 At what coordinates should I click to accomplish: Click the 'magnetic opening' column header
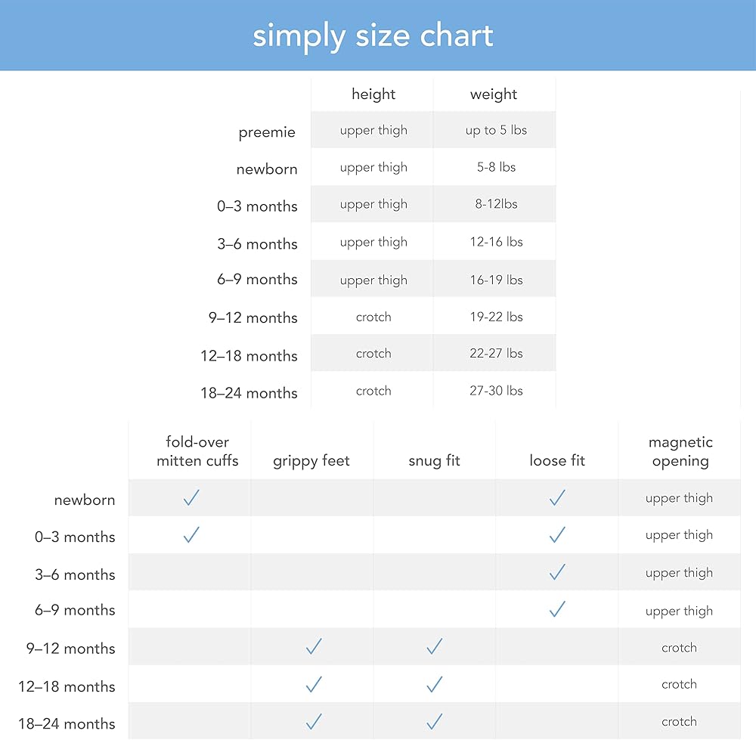680,451
